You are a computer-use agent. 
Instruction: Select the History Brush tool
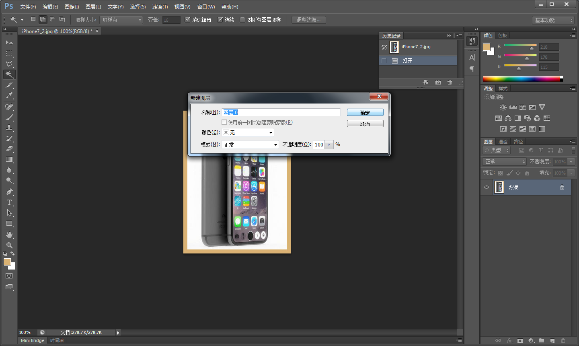pyautogui.click(x=9, y=138)
